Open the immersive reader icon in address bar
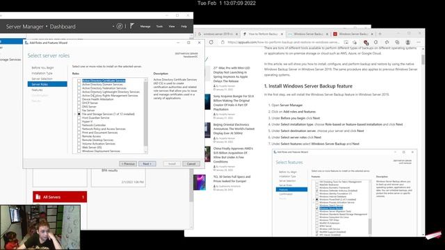The image size is (445, 250). [x=346, y=42]
